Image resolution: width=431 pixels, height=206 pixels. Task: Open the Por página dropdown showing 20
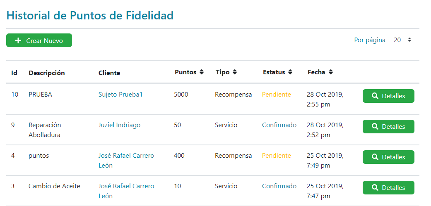click(x=402, y=40)
